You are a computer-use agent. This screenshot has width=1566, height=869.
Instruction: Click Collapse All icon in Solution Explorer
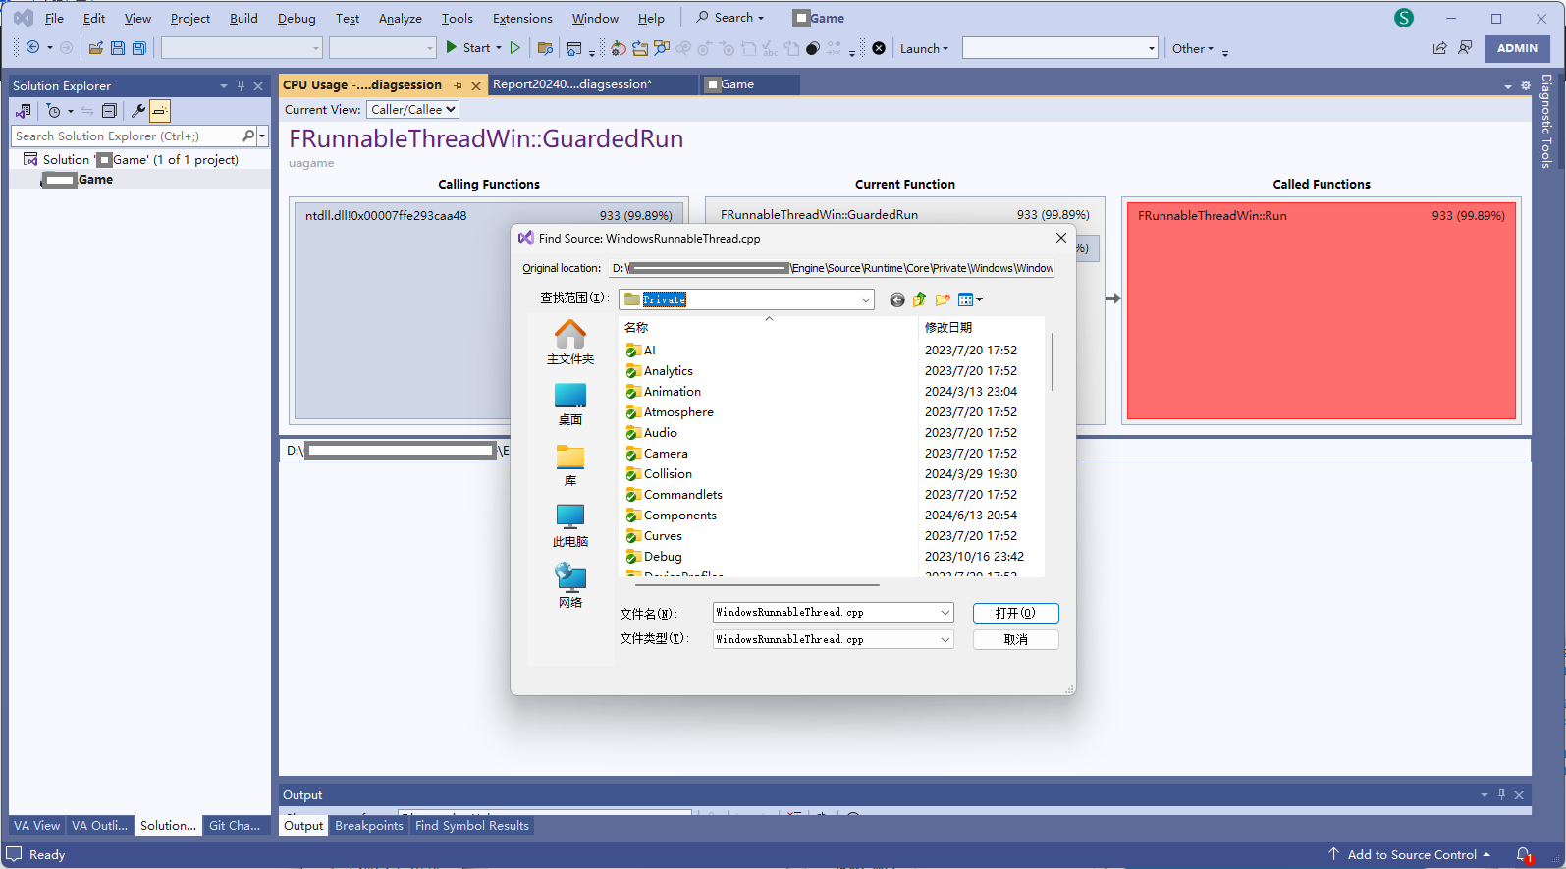[x=109, y=111]
